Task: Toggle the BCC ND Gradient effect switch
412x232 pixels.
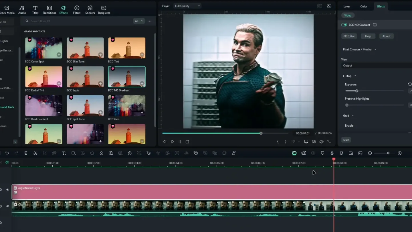Action: click(x=344, y=25)
